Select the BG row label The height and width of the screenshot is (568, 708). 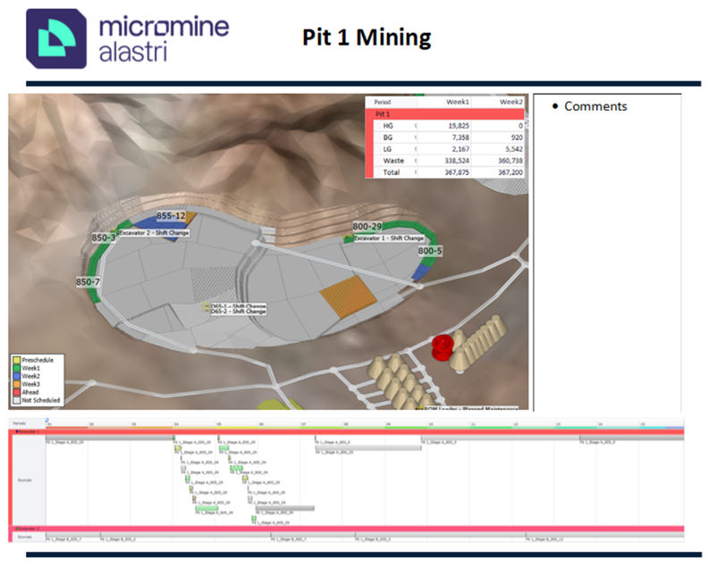(x=387, y=138)
